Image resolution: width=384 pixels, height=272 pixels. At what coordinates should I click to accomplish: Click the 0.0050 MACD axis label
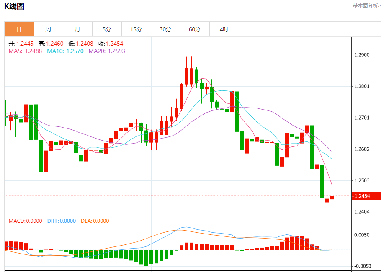tap(362, 235)
